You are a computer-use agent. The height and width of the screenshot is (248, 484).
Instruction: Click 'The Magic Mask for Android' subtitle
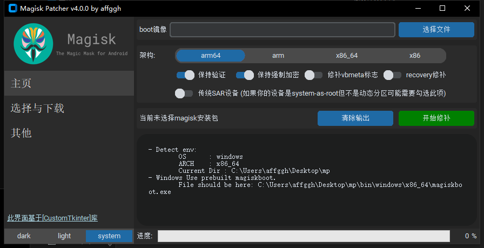point(92,53)
